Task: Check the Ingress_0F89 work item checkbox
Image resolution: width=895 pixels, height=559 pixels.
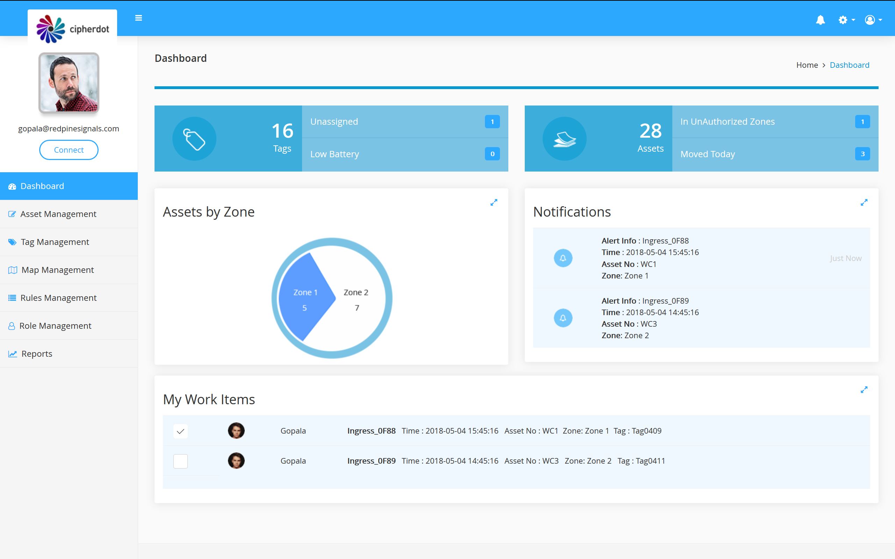Action: [x=180, y=461]
